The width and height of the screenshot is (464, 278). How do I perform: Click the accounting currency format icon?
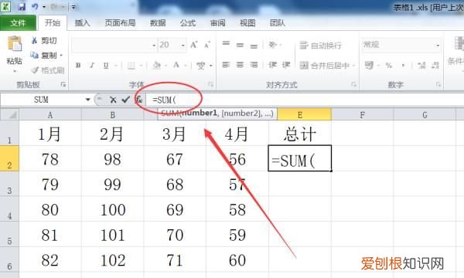(369, 65)
